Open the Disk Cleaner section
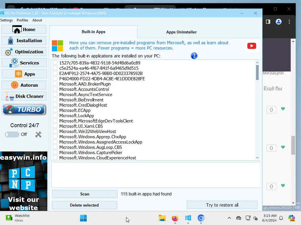Image resolution: width=301 pixels, height=225 pixels. (24, 96)
